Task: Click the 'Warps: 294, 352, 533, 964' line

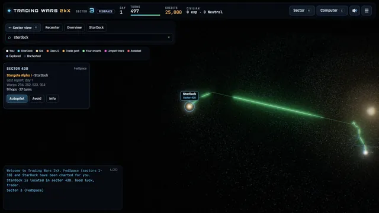Action: (x=26, y=85)
